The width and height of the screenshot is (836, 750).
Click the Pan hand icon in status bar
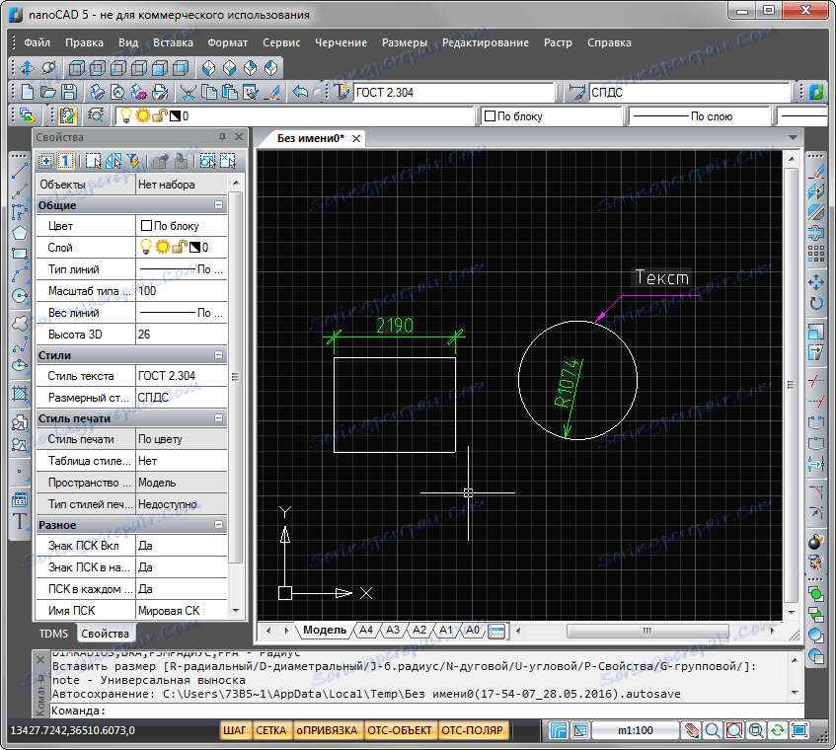692,731
